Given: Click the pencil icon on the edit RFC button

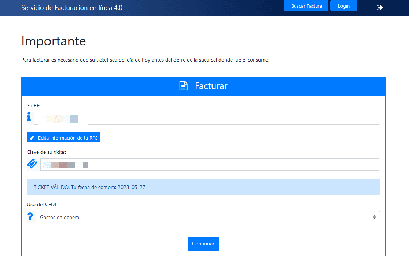Looking at the screenshot, I should [32, 138].
